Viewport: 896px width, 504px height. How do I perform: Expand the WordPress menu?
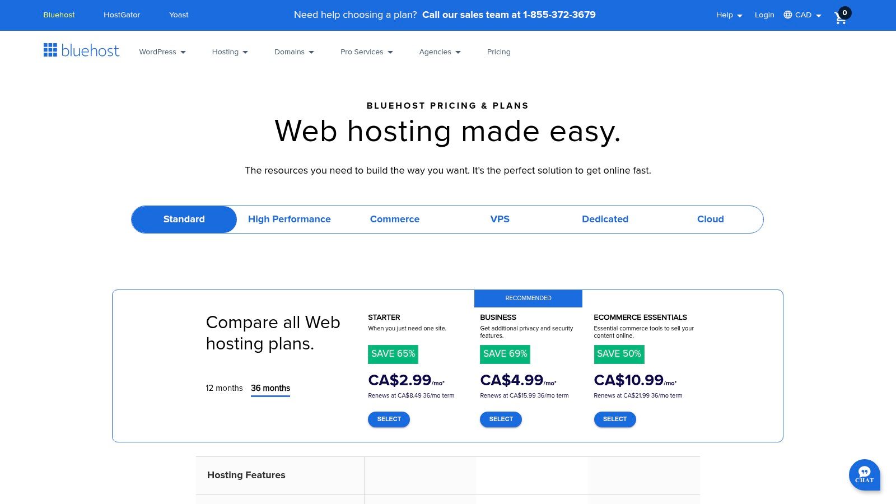(x=162, y=52)
